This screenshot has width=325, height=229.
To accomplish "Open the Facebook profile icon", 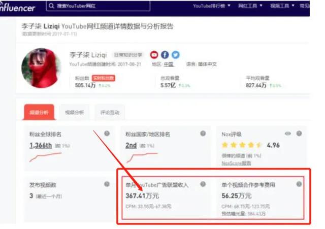I will [x=165, y=55].
